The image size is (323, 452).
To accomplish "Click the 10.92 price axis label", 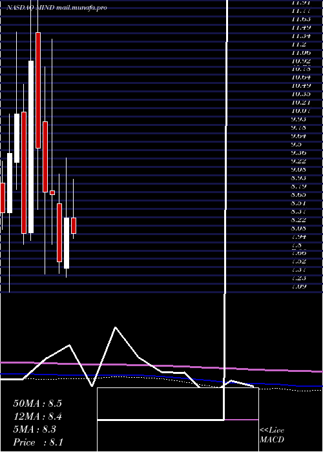I will point(301,61).
